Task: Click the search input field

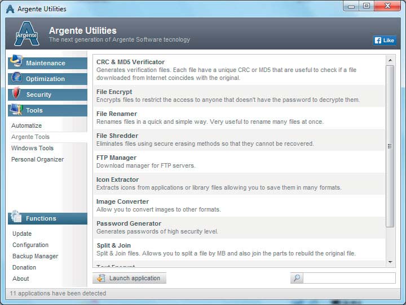Action: [x=349, y=278]
